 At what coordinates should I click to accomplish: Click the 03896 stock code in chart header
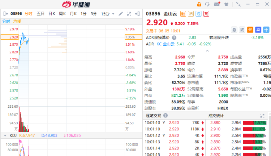pyautogui.click(x=16, y=14)
